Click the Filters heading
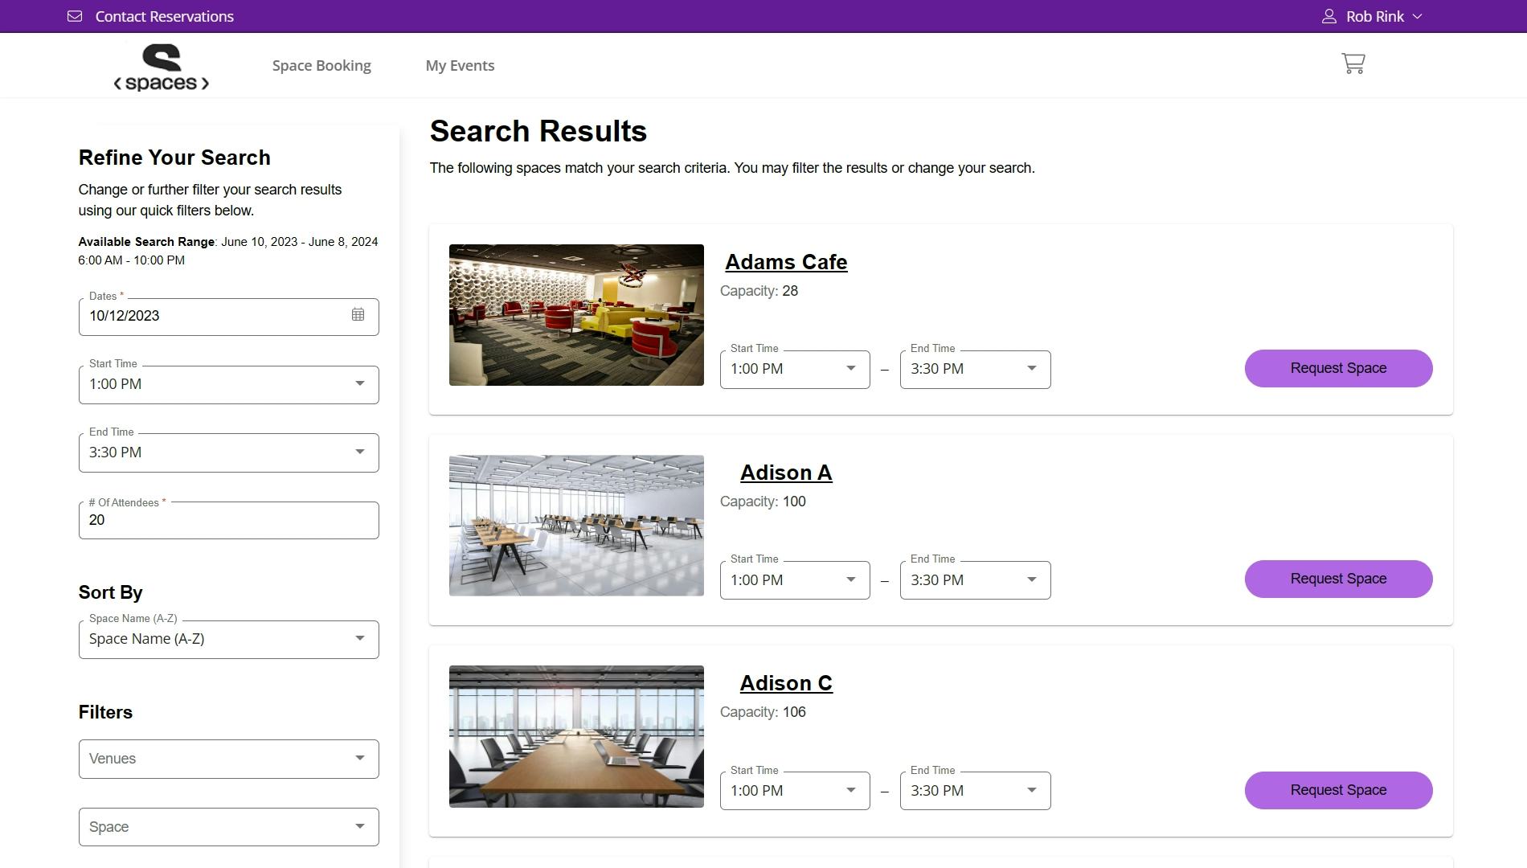This screenshot has height=868, width=1527. [x=105, y=712]
